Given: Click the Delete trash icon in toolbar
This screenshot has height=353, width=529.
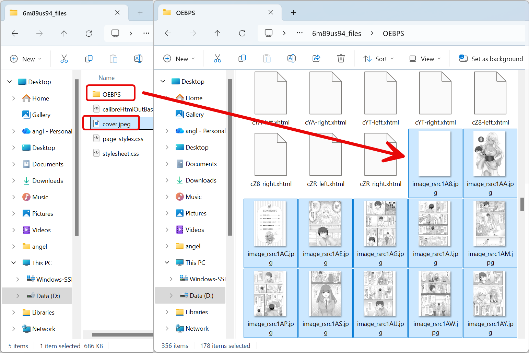Looking at the screenshot, I should tap(341, 59).
